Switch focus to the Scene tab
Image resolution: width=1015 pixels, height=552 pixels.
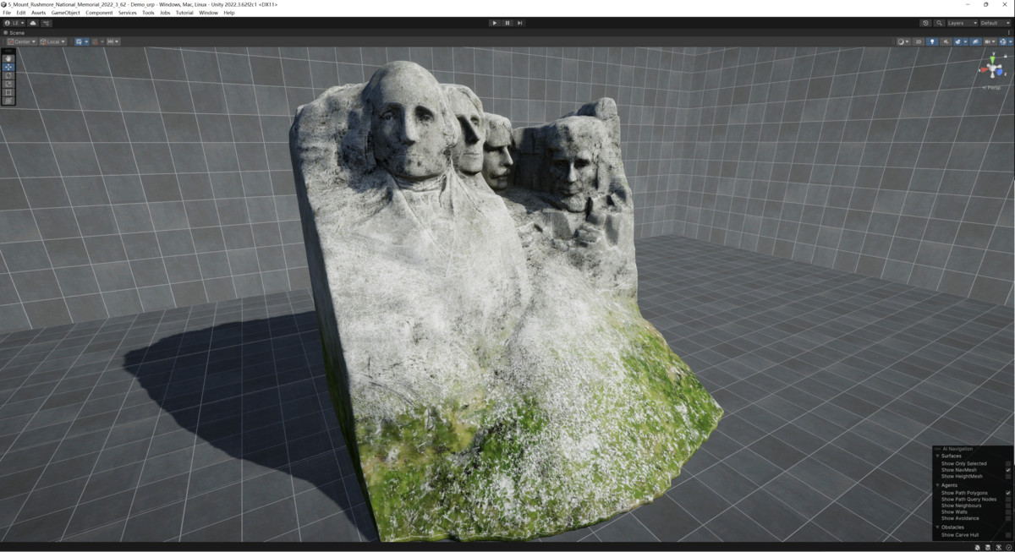tap(15, 32)
